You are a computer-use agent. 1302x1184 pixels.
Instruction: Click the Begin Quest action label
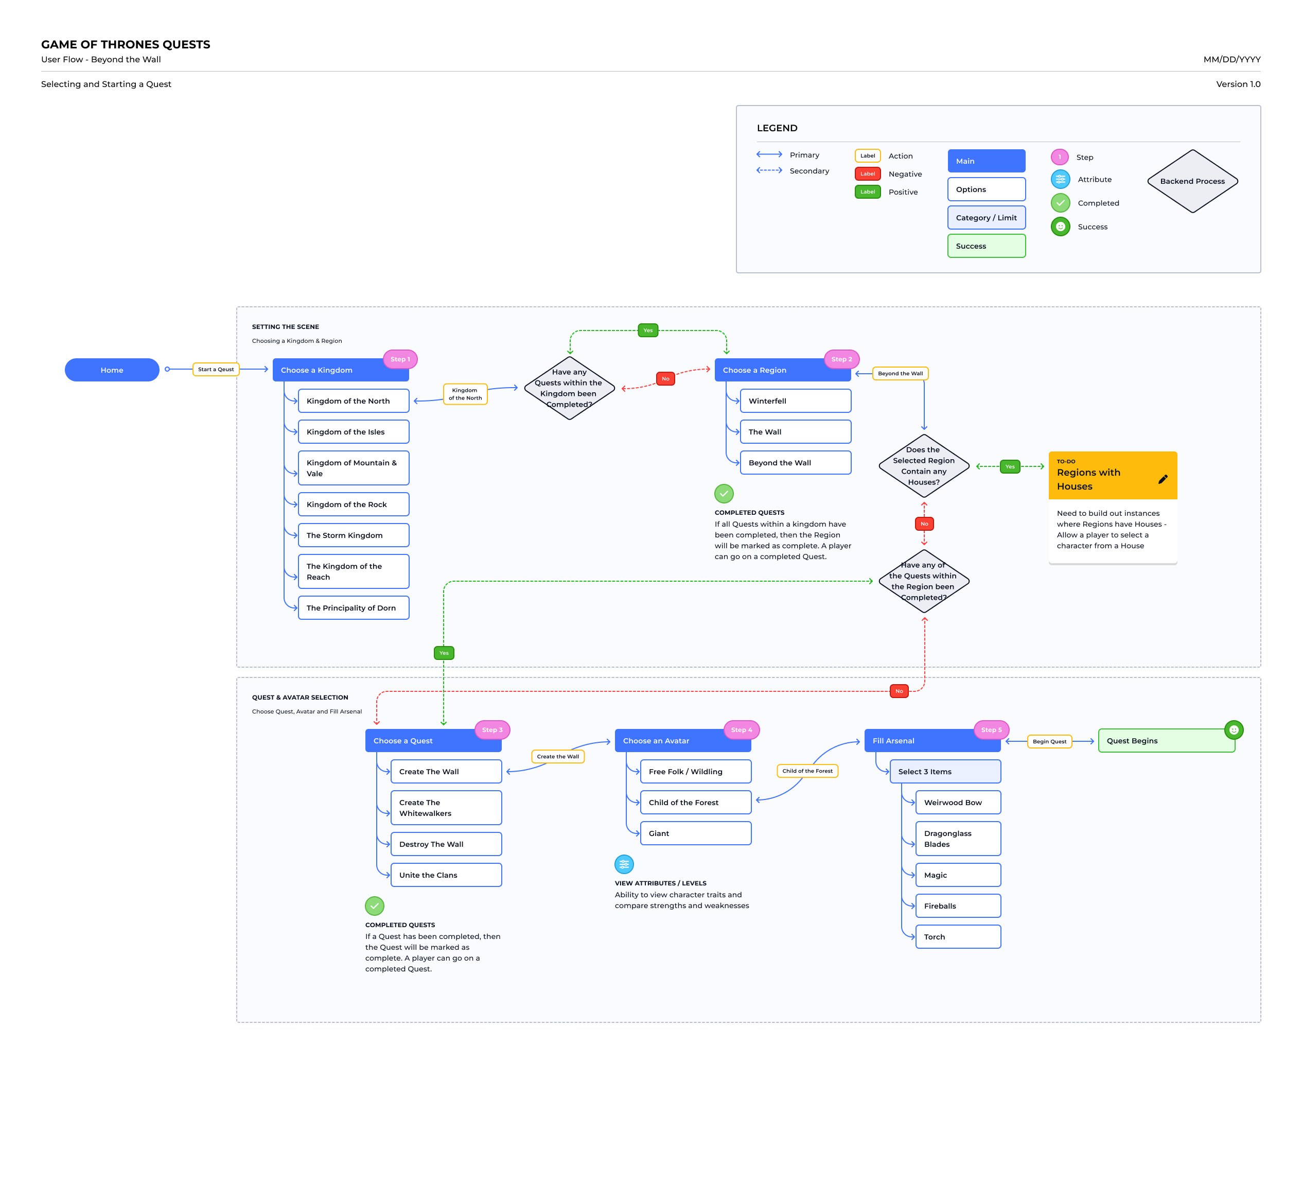(x=1049, y=741)
